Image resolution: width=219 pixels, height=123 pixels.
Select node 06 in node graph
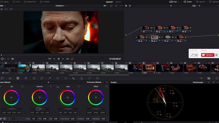(154, 37)
